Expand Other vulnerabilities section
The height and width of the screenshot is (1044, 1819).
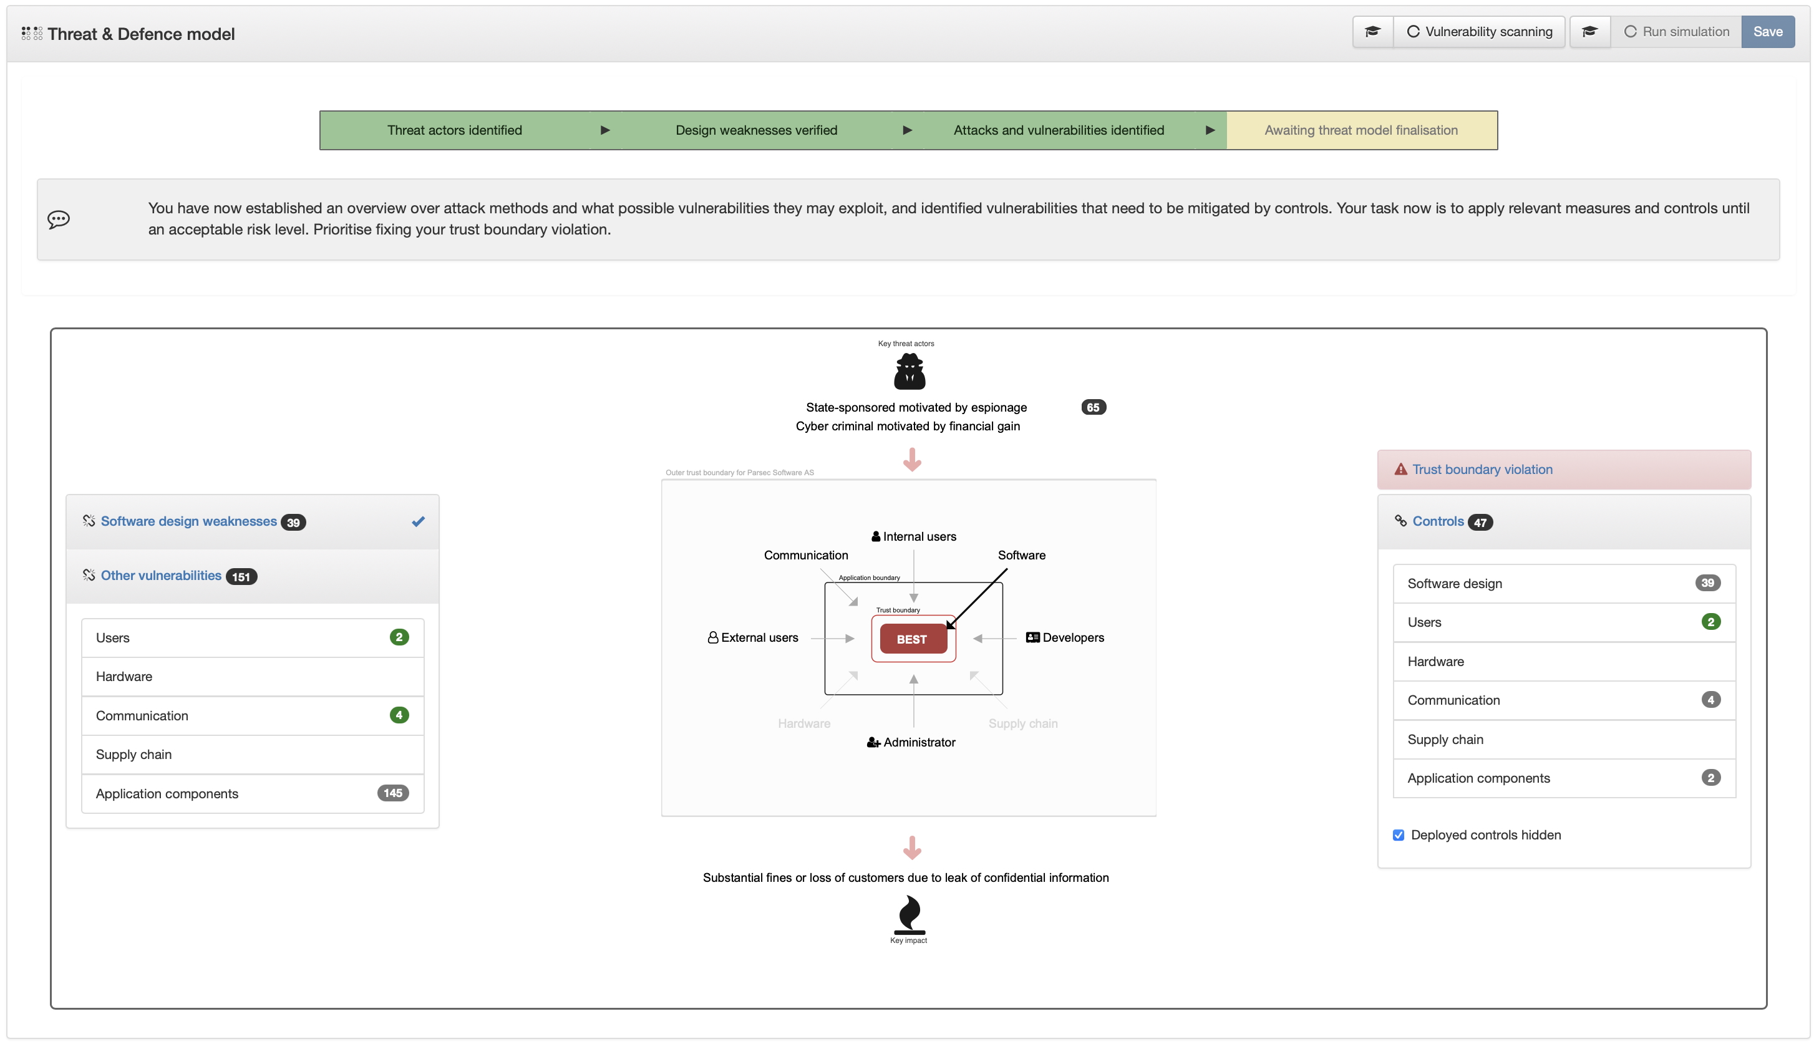[x=162, y=576]
